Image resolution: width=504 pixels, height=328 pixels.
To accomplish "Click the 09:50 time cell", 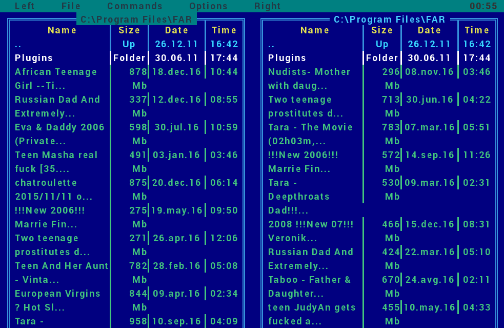I will [224, 210].
